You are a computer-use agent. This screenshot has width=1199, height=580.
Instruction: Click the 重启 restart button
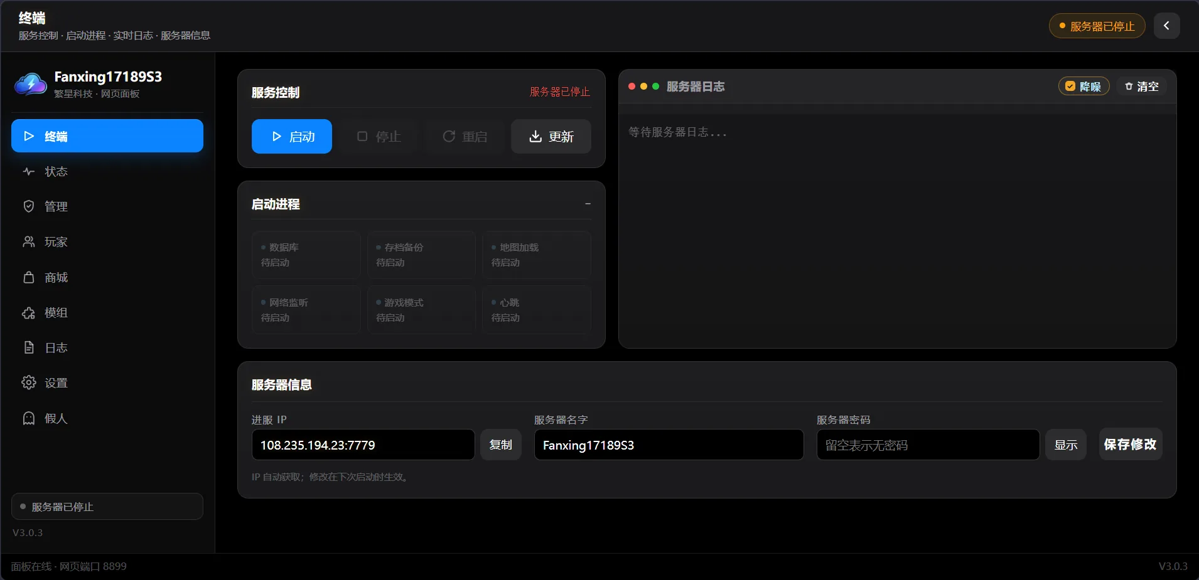click(465, 136)
